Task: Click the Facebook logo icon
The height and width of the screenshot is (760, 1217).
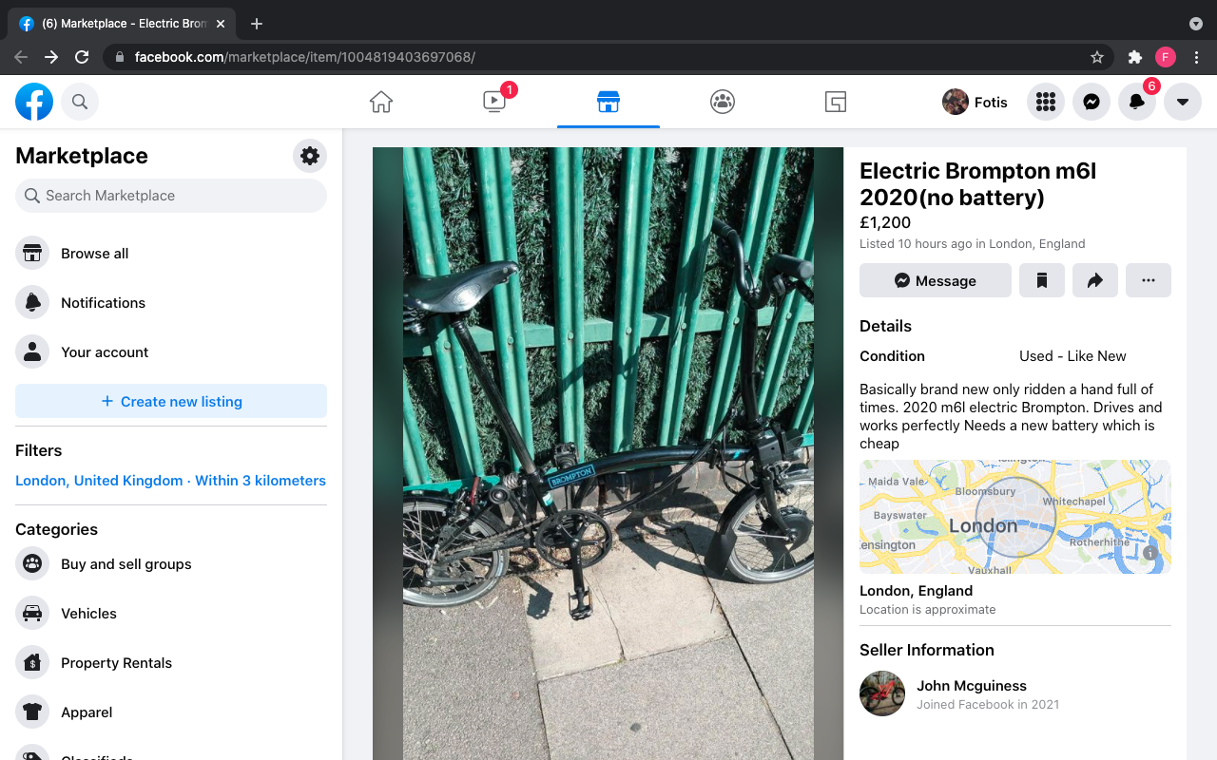Action: pyautogui.click(x=34, y=102)
